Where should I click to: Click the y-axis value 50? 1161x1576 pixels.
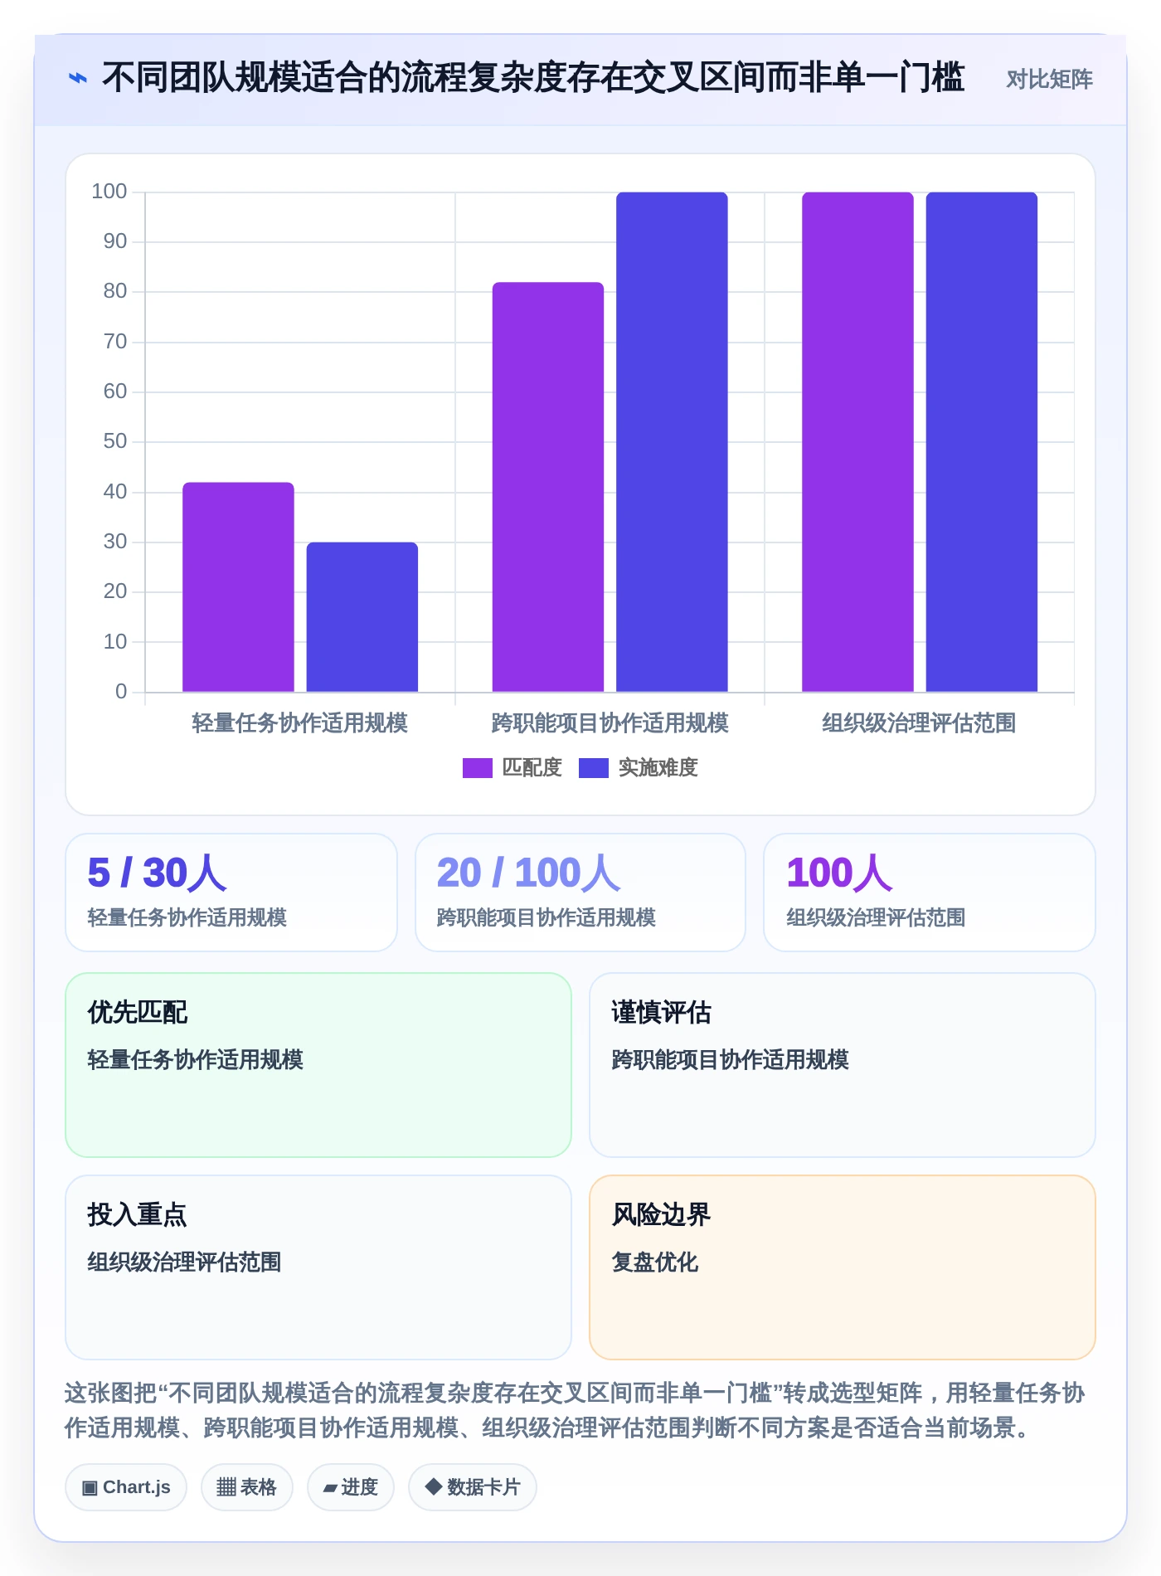coord(115,441)
